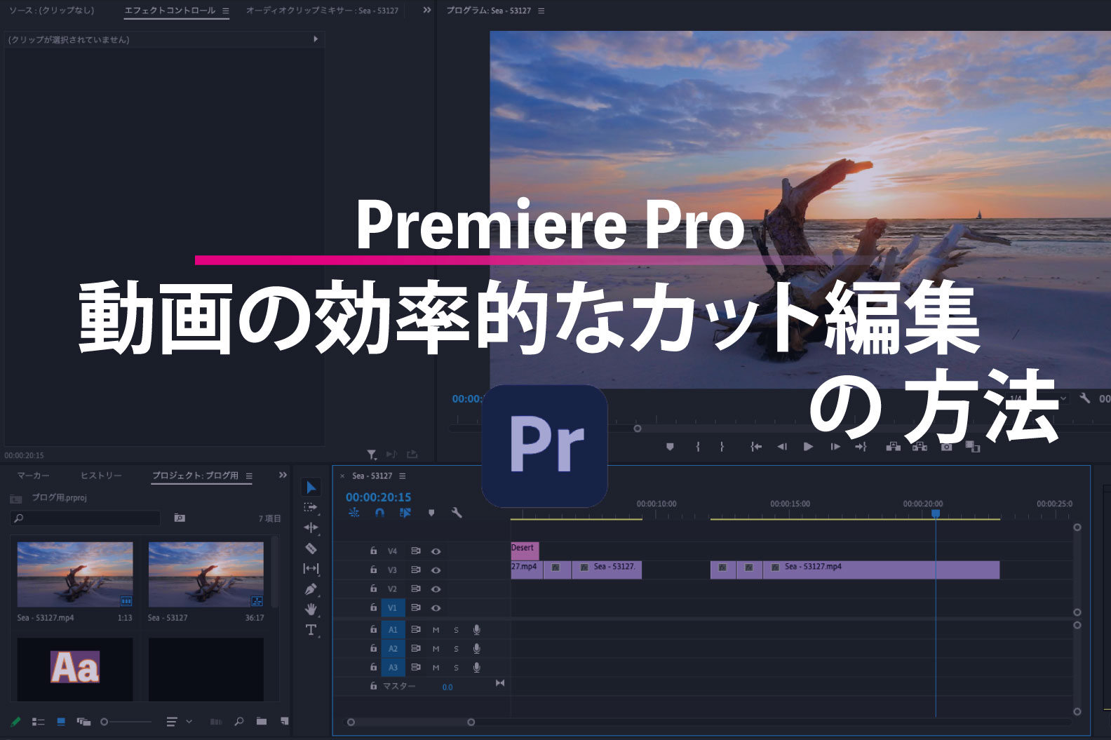The image size is (1111, 740).
Task: Open Project panel hamburger menu
Action: (x=249, y=476)
